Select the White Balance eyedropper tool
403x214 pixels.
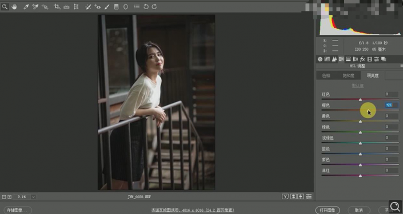[26, 7]
